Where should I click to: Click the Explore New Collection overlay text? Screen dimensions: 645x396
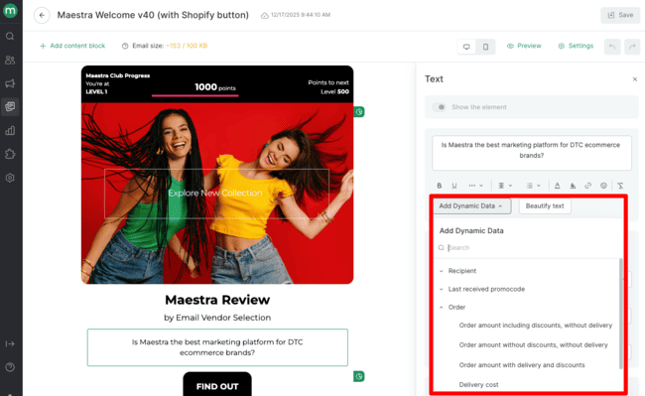point(215,193)
